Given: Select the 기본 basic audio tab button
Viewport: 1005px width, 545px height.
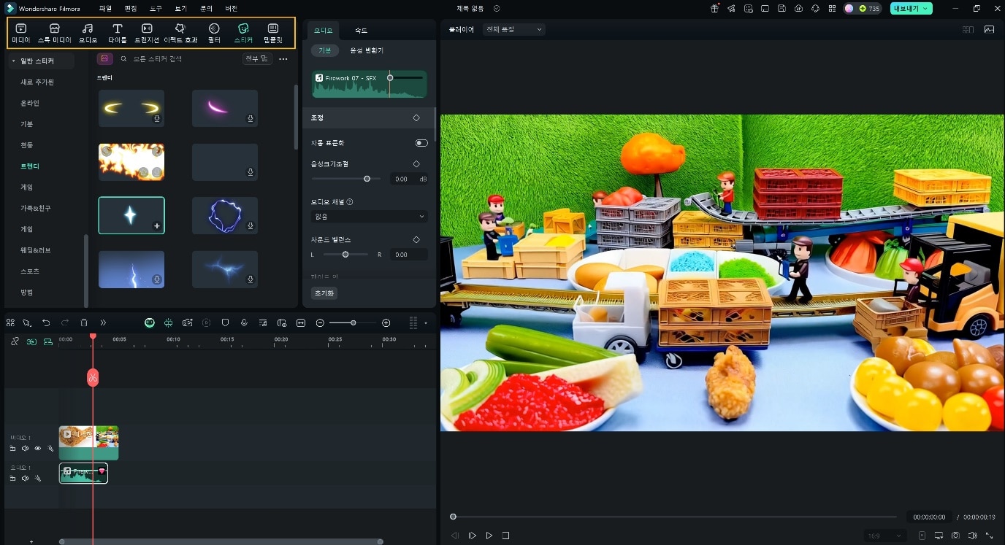Looking at the screenshot, I should (x=324, y=50).
